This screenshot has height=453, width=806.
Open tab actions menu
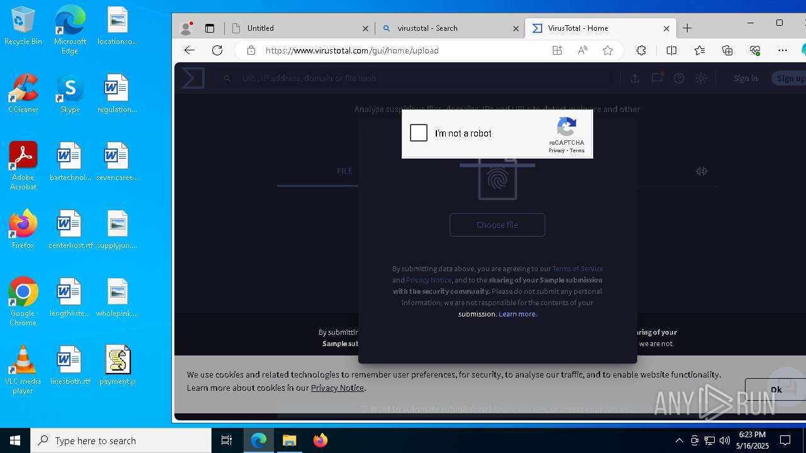tap(210, 28)
